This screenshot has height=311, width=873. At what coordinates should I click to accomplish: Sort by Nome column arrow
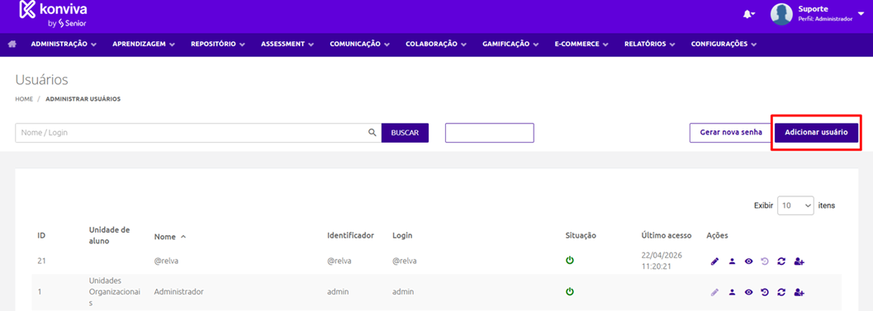[x=183, y=237]
